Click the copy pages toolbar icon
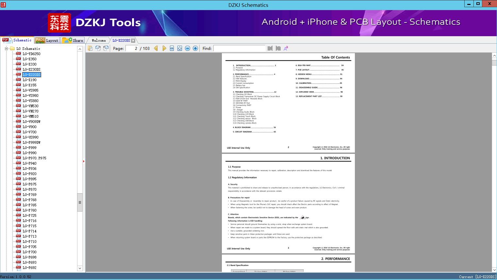This screenshot has width=497, height=280. [x=90, y=48]
